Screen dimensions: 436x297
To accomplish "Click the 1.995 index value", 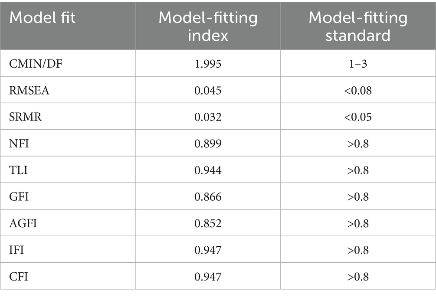I will pyautogui.click(x=208, y=64).
